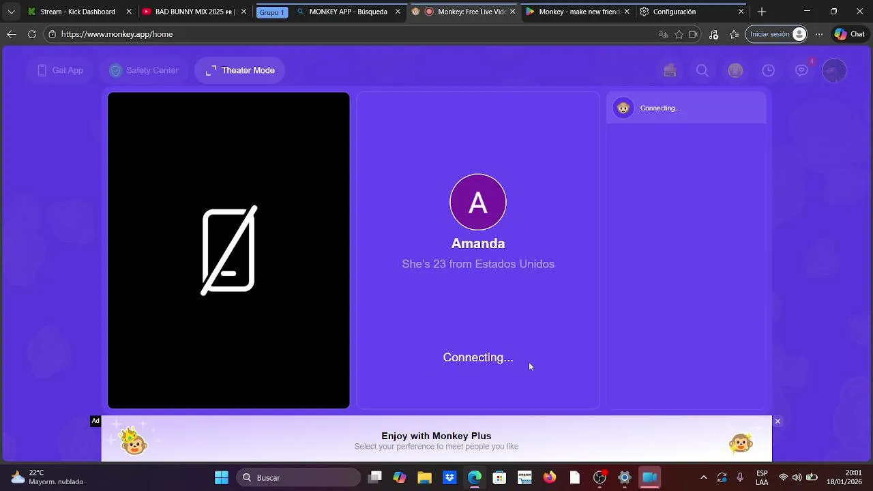Reload the monkey.app page
873x491 pixels.
(32, 34)
